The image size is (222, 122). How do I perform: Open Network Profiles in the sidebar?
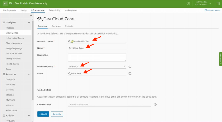[14, 53]
